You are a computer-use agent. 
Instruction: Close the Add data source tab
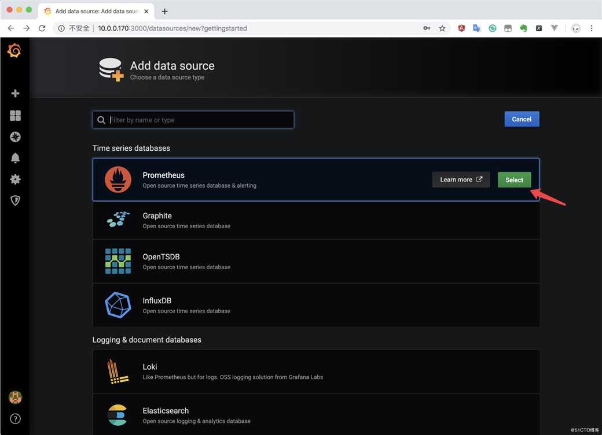click(146, 11)
